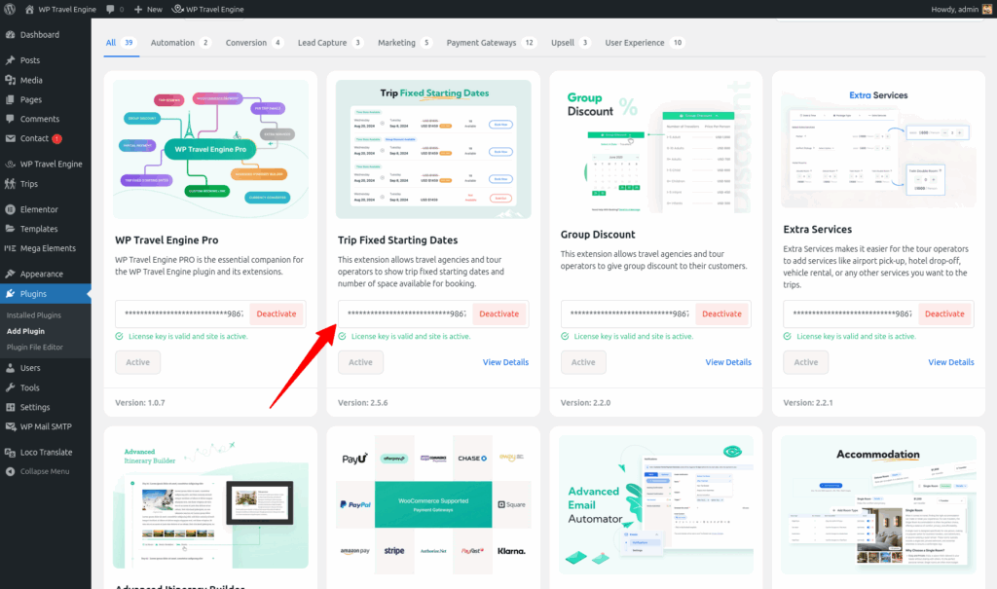The image size is (997, 589).
Task: Click the Comments speech bubble sidebar icon
Action: [x=10, y=119]
